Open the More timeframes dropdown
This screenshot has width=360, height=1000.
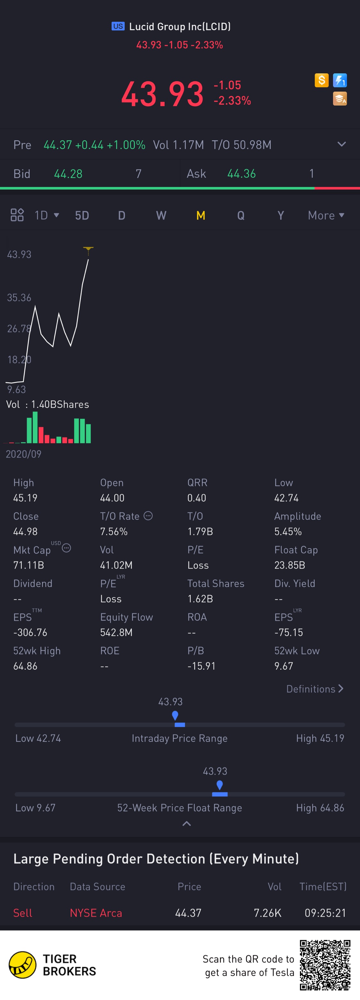click(326, 215)
